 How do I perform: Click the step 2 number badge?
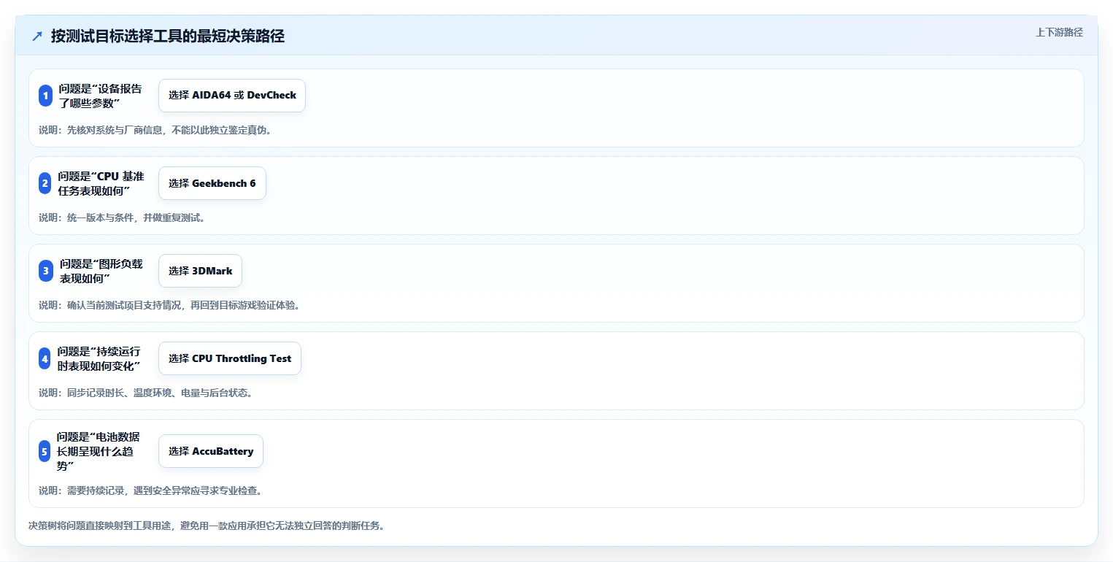[x=45, y=183]
